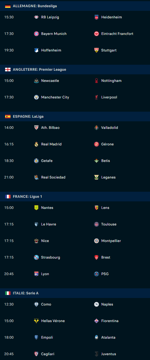Click the Nantes yellow badge icon
Viewport: 150px width, 360px height.
coord(36,208)
